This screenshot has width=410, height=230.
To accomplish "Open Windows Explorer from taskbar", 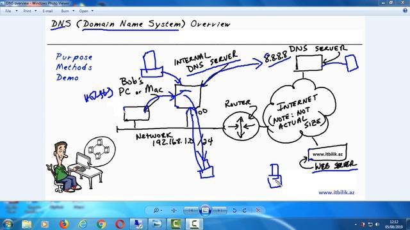I will [26, 224].
